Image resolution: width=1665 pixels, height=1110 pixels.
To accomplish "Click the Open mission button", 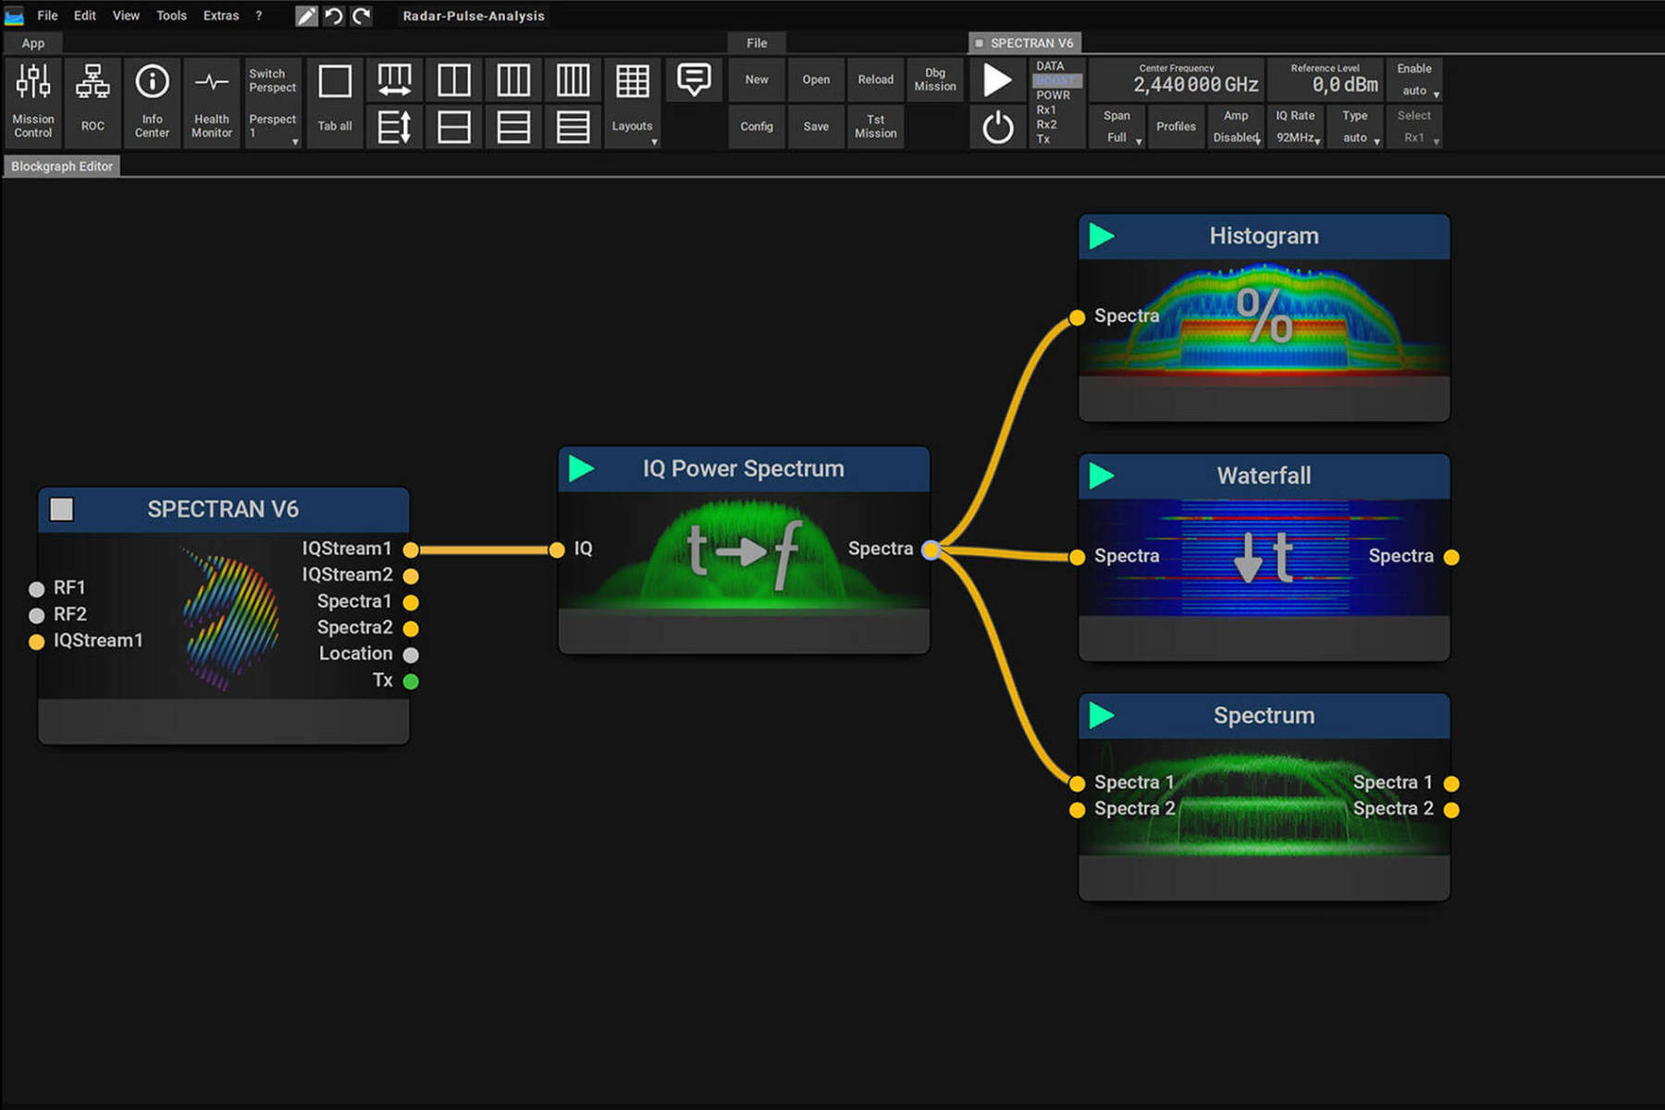I will click(816, 80).
